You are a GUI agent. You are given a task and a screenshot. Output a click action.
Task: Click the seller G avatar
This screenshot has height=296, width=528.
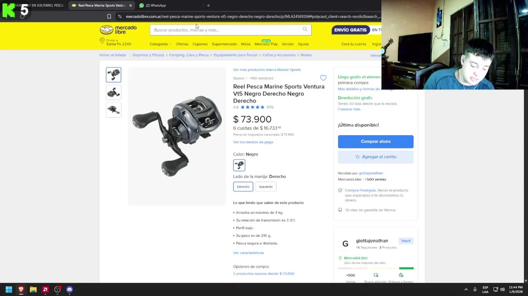(345, 244)
